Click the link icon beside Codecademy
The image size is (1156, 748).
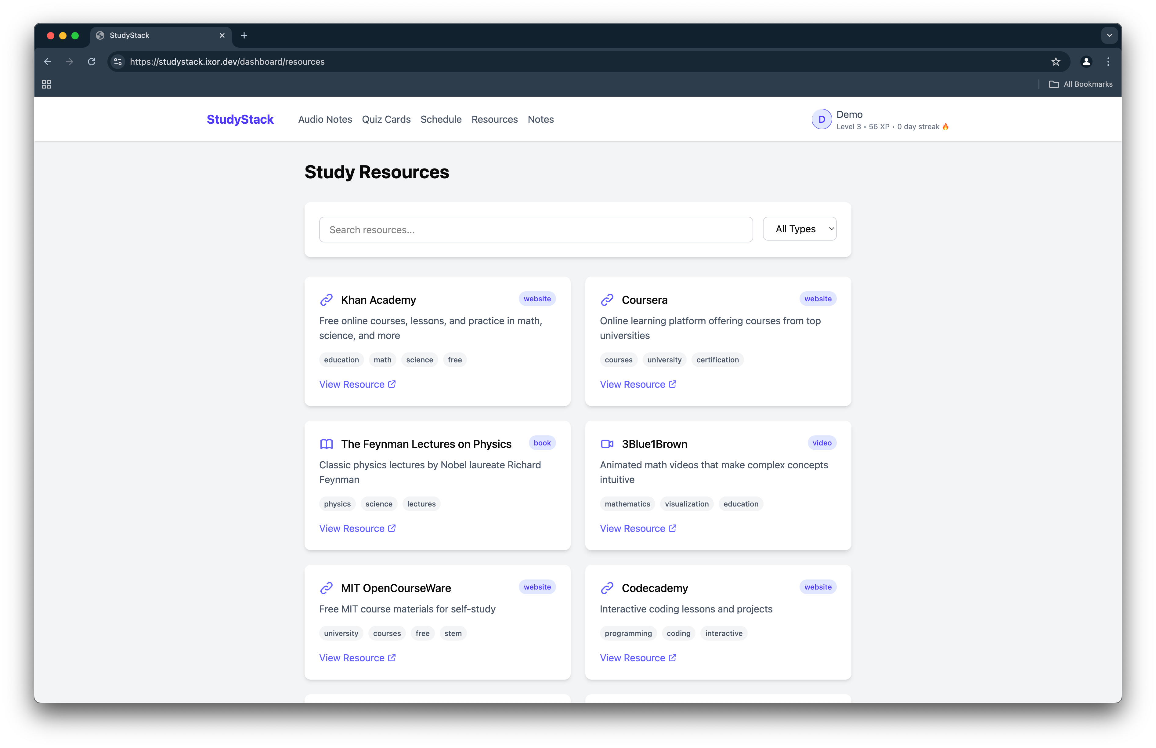(607, 588)
